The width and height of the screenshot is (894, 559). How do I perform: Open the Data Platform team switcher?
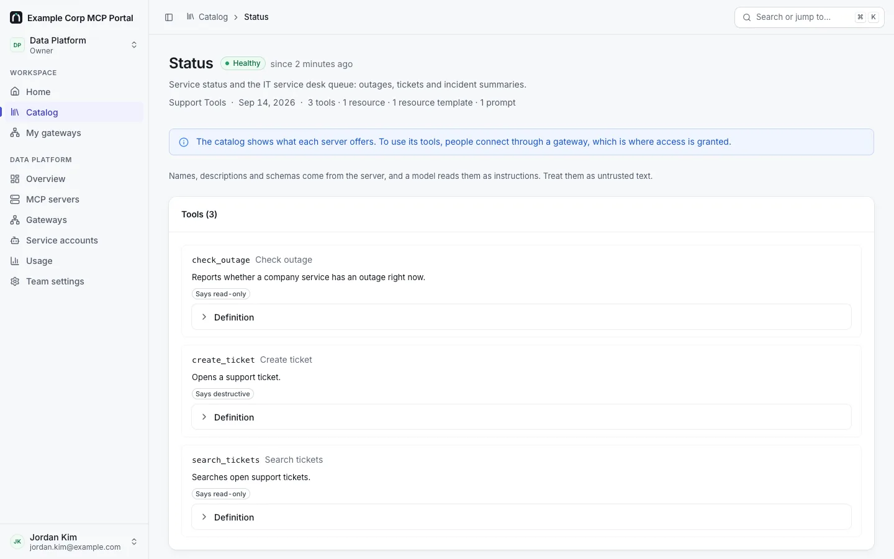tap(74, 45)
